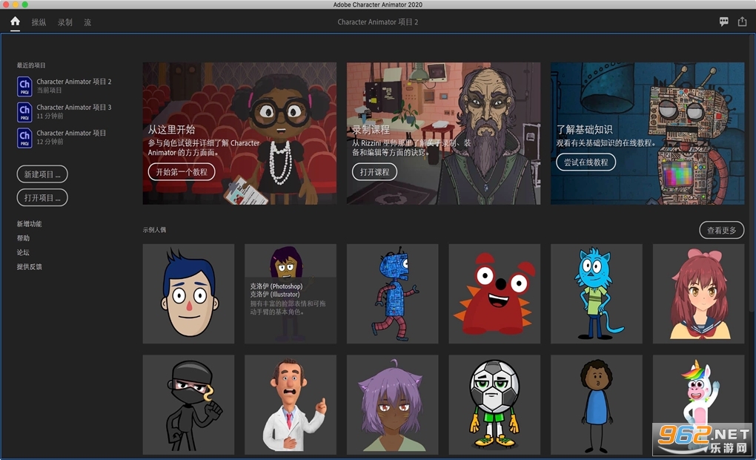The width and height of the screenshot is (756, 460).
Task: Open the blue-haired man puppet thumbnail
Action: coord(188,294)
